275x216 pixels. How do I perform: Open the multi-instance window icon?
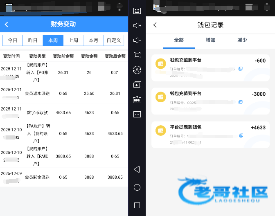point(137,85)
